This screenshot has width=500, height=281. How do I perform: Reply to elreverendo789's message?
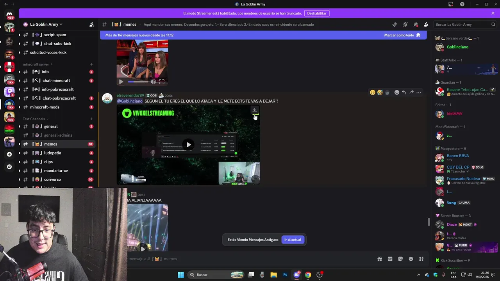point(404,92)
